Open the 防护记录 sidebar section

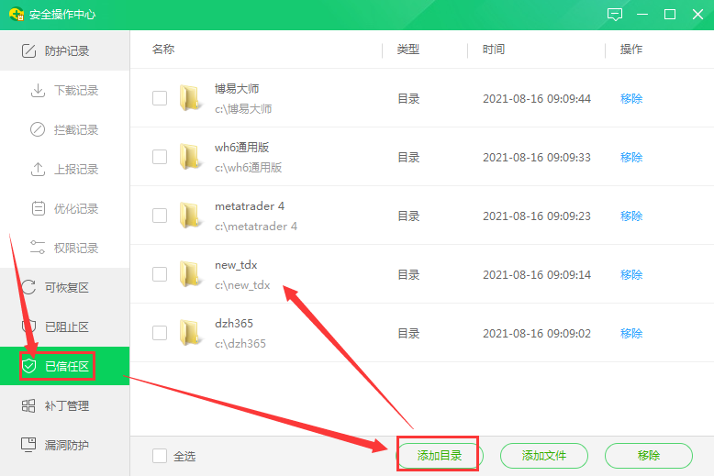pos(64,50)
